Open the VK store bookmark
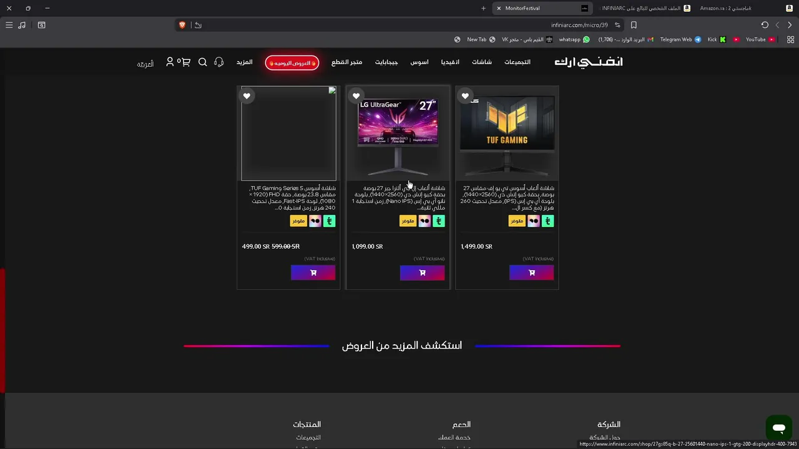 527,39
